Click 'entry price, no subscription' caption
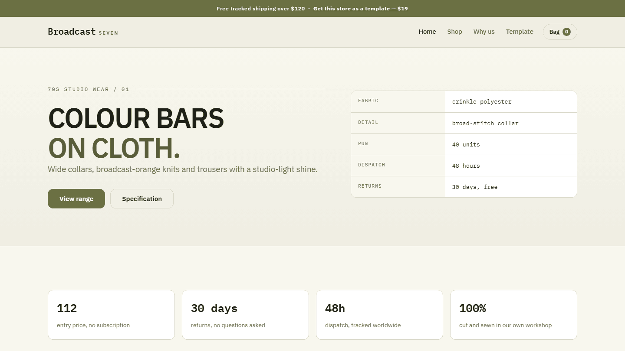 click(93, 325)
